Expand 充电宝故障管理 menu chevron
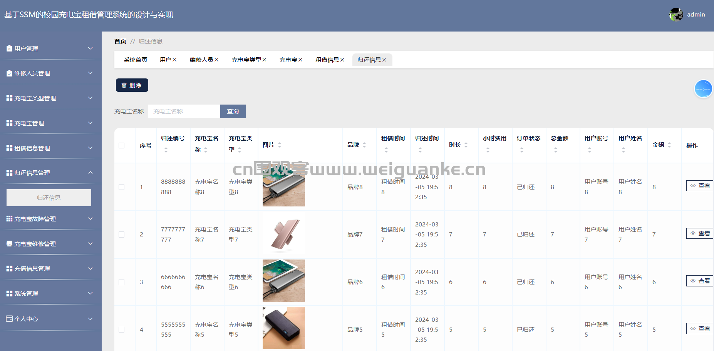 [x=91, y=219]
